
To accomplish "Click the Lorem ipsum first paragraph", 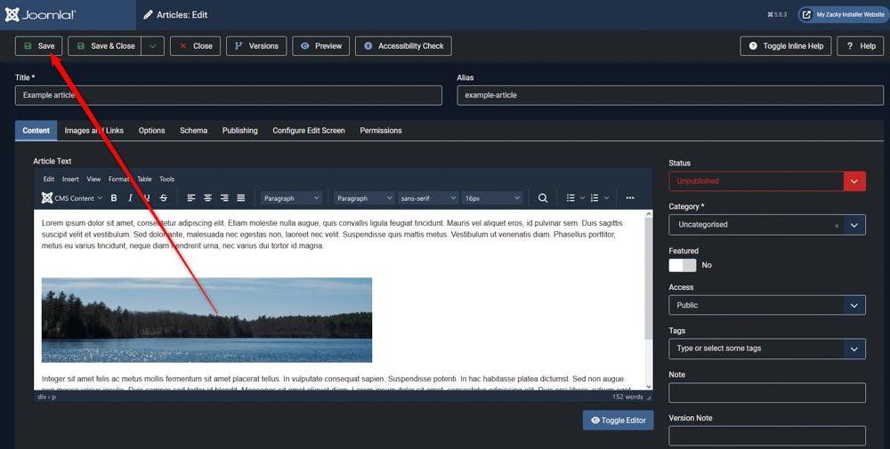I will point(332,234).
